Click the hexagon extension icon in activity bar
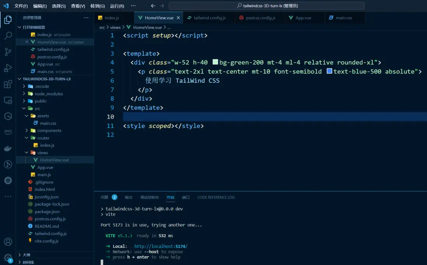 (x=8, y=116)
